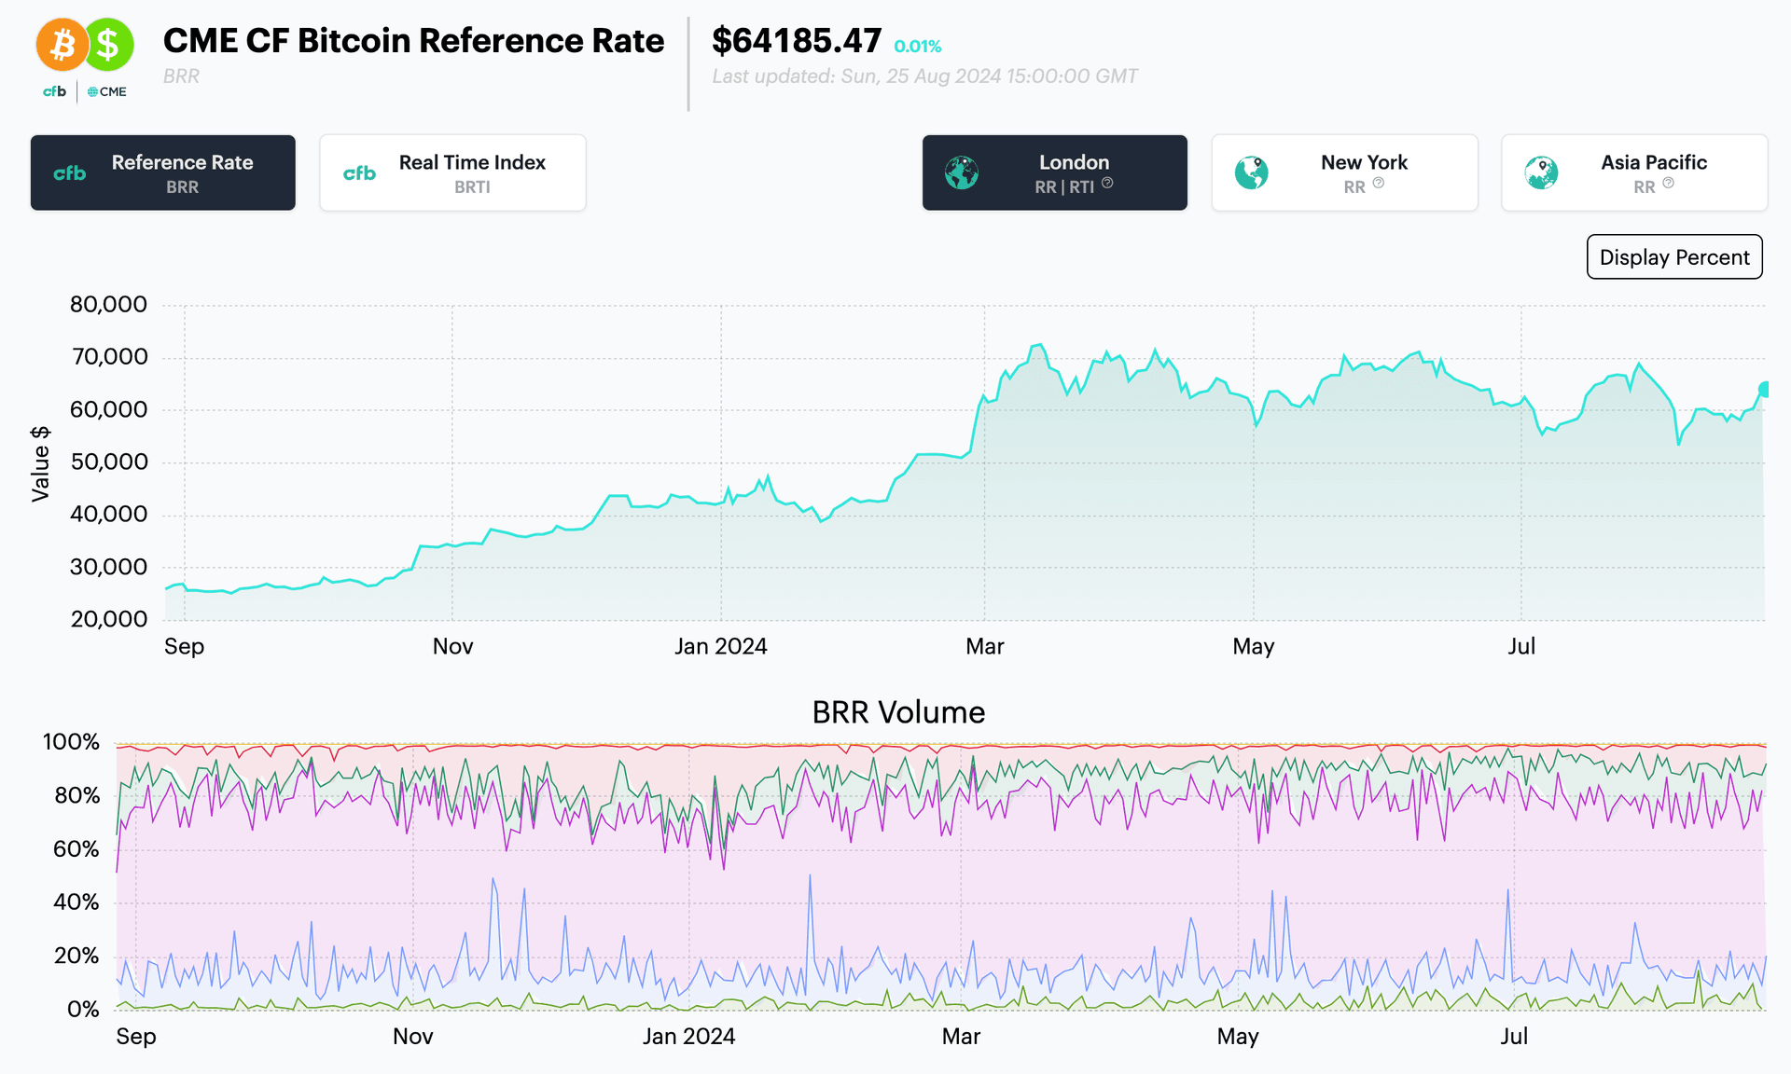Screen dimensions: 1791x1074
Task: Click Mar label on price chart axis
Action: click(x=985, y=647)
